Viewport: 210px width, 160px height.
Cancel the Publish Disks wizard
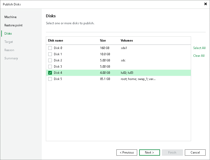(195, 153)
